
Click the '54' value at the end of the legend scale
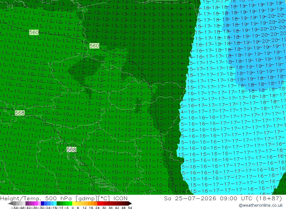click(130, 208)
